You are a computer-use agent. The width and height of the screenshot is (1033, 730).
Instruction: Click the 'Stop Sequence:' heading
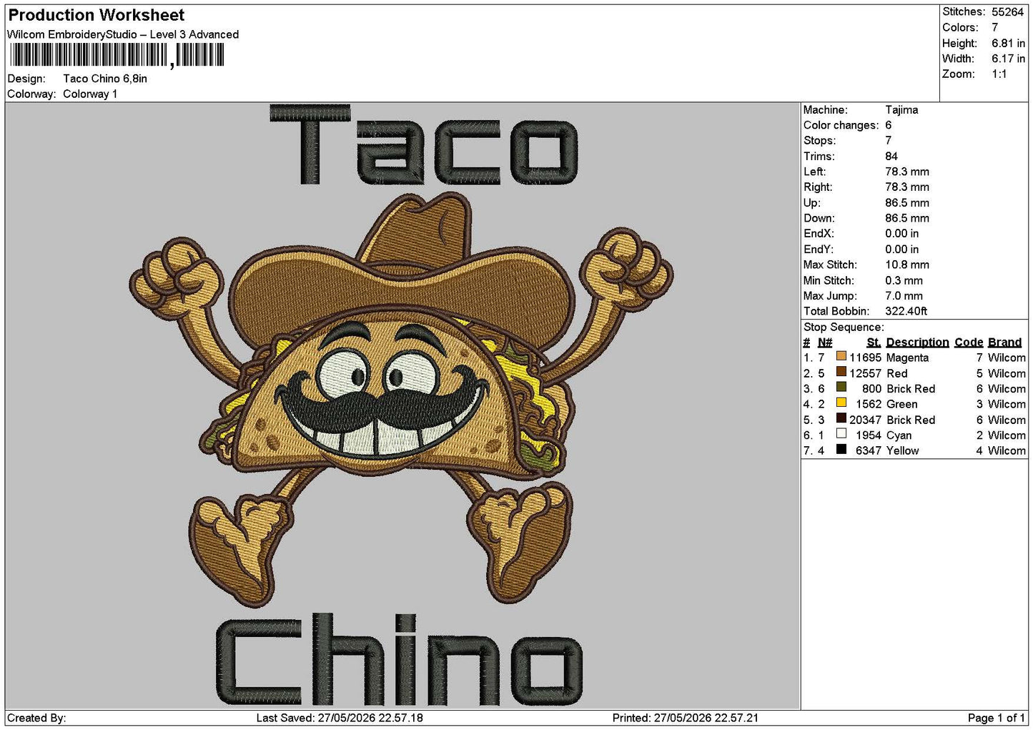coord(844,327)
